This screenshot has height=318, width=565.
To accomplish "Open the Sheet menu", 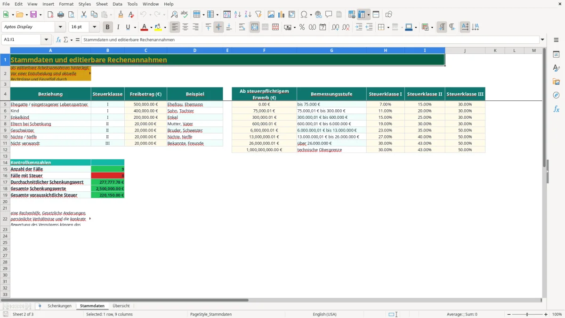I will (x=102, y=4).
